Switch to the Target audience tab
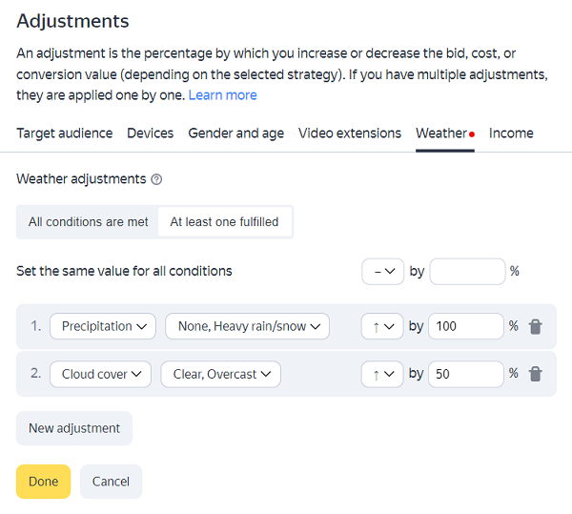The image size is (572, 514). tap(64, 134)
